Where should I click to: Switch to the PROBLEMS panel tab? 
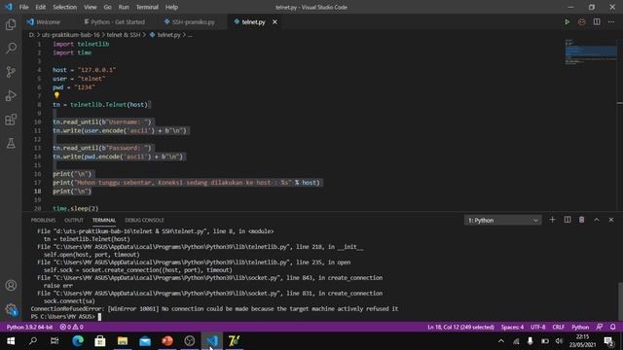coord(43,221)
